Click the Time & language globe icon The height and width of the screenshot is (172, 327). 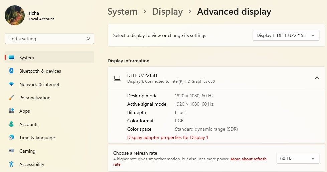tap(11, 137)
